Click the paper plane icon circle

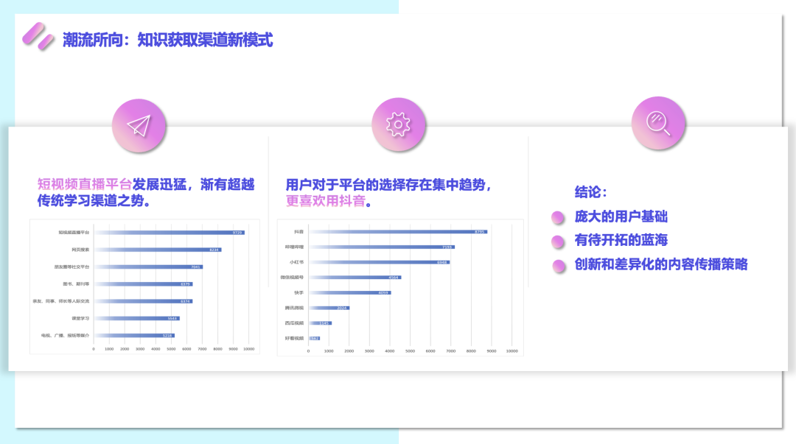pyautogui.click(x=139, y=125)
